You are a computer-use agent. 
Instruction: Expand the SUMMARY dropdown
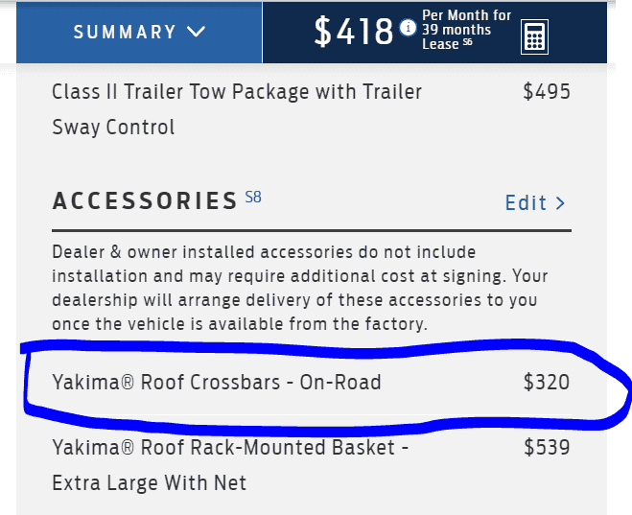coord(139,32)
